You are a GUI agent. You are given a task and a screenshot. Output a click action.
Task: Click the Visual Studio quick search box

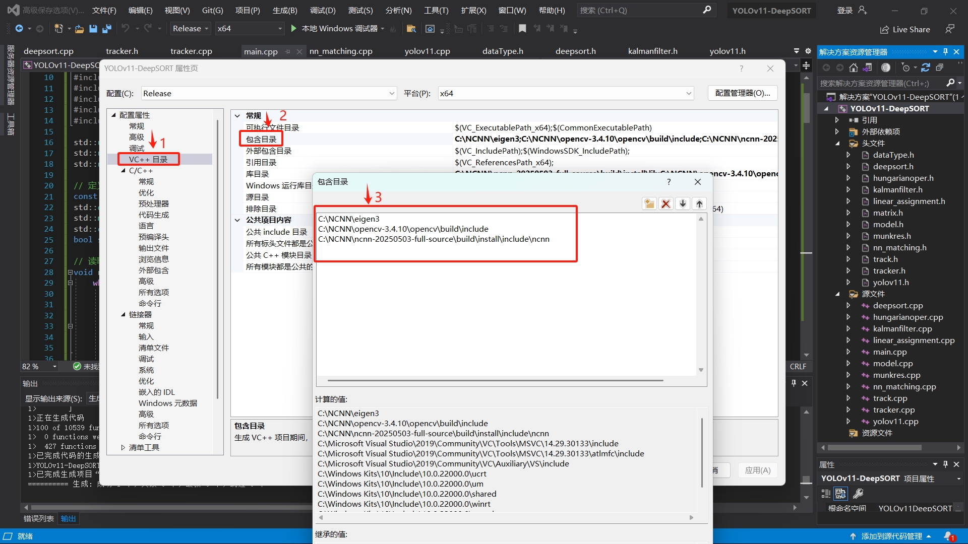click(x=646, y=10)
